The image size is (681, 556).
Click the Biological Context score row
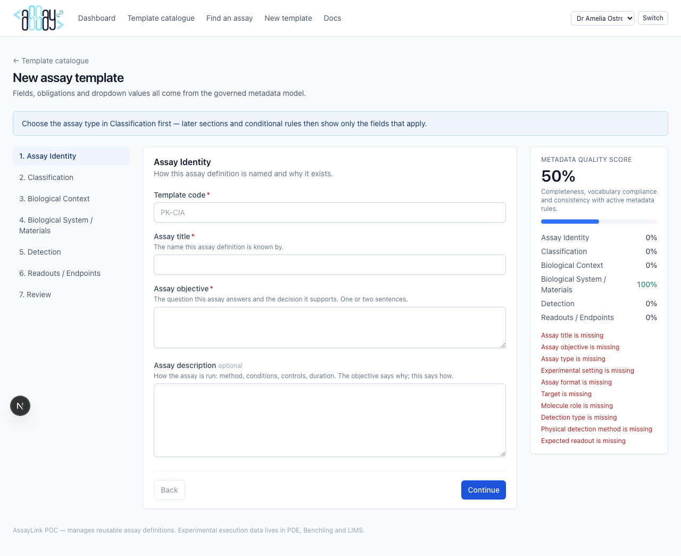pyautogui.click(x=599, y=265)
